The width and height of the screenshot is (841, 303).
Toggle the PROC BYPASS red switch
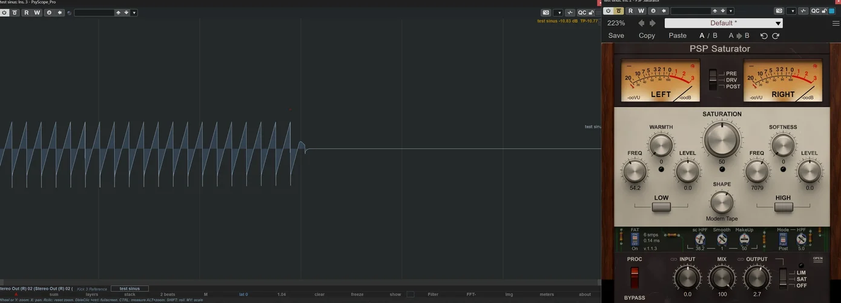(635, 278)
